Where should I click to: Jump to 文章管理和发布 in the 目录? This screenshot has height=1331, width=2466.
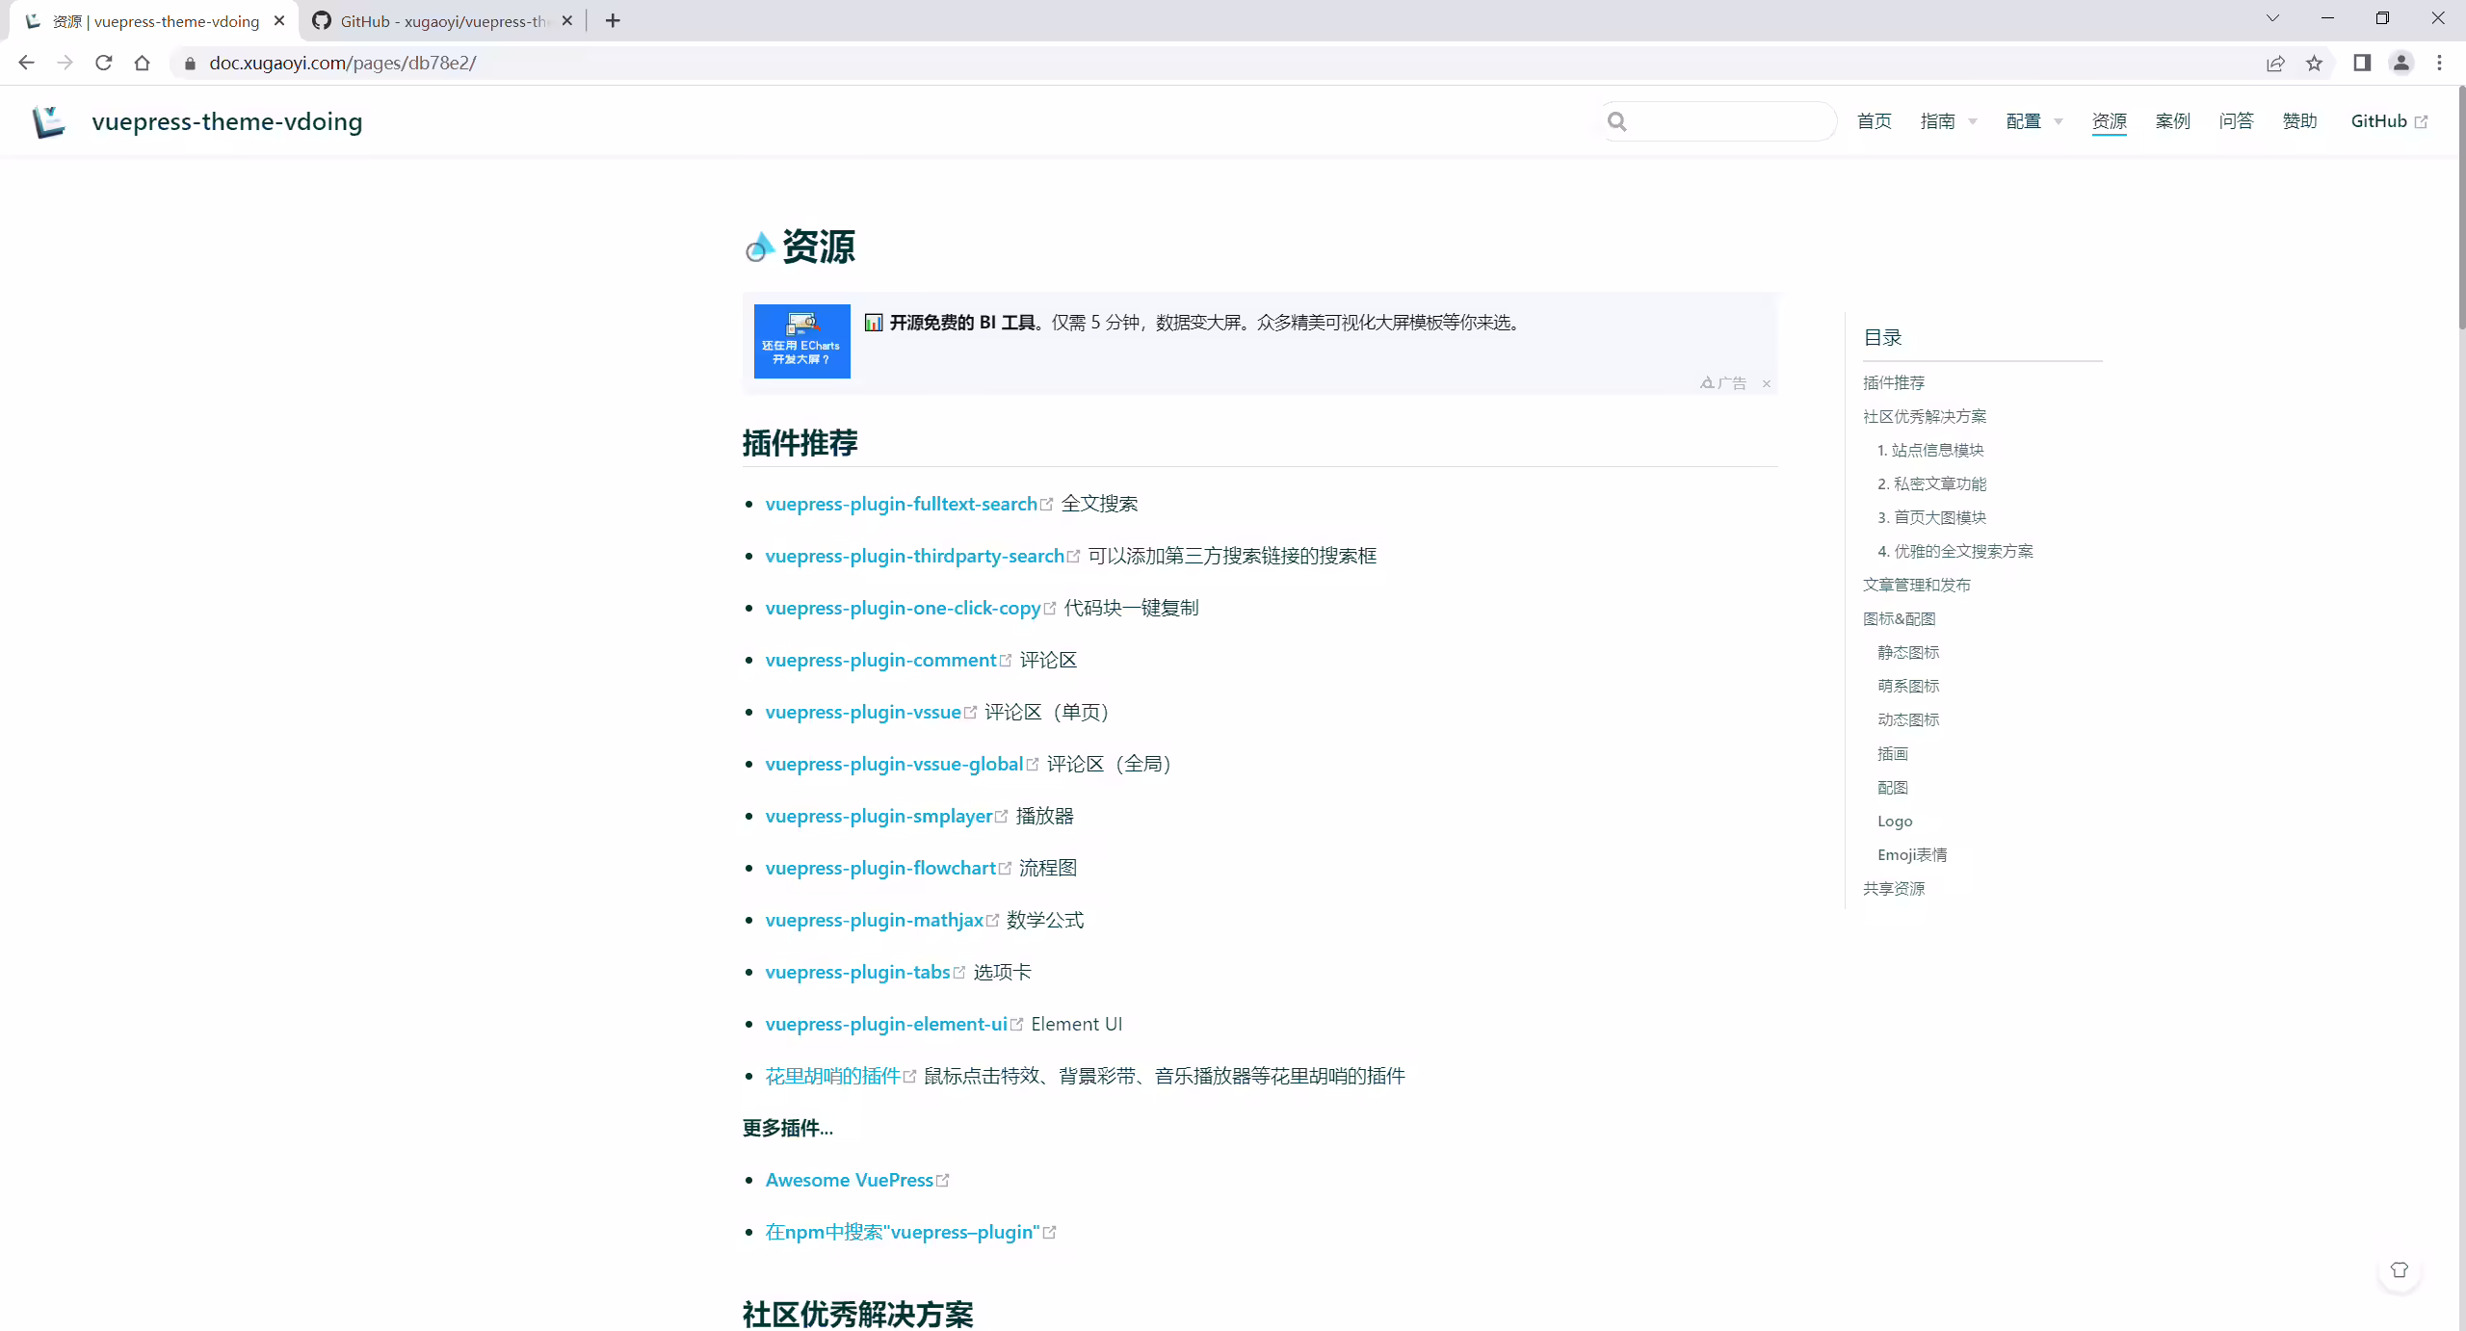[x=1917, y=585]
